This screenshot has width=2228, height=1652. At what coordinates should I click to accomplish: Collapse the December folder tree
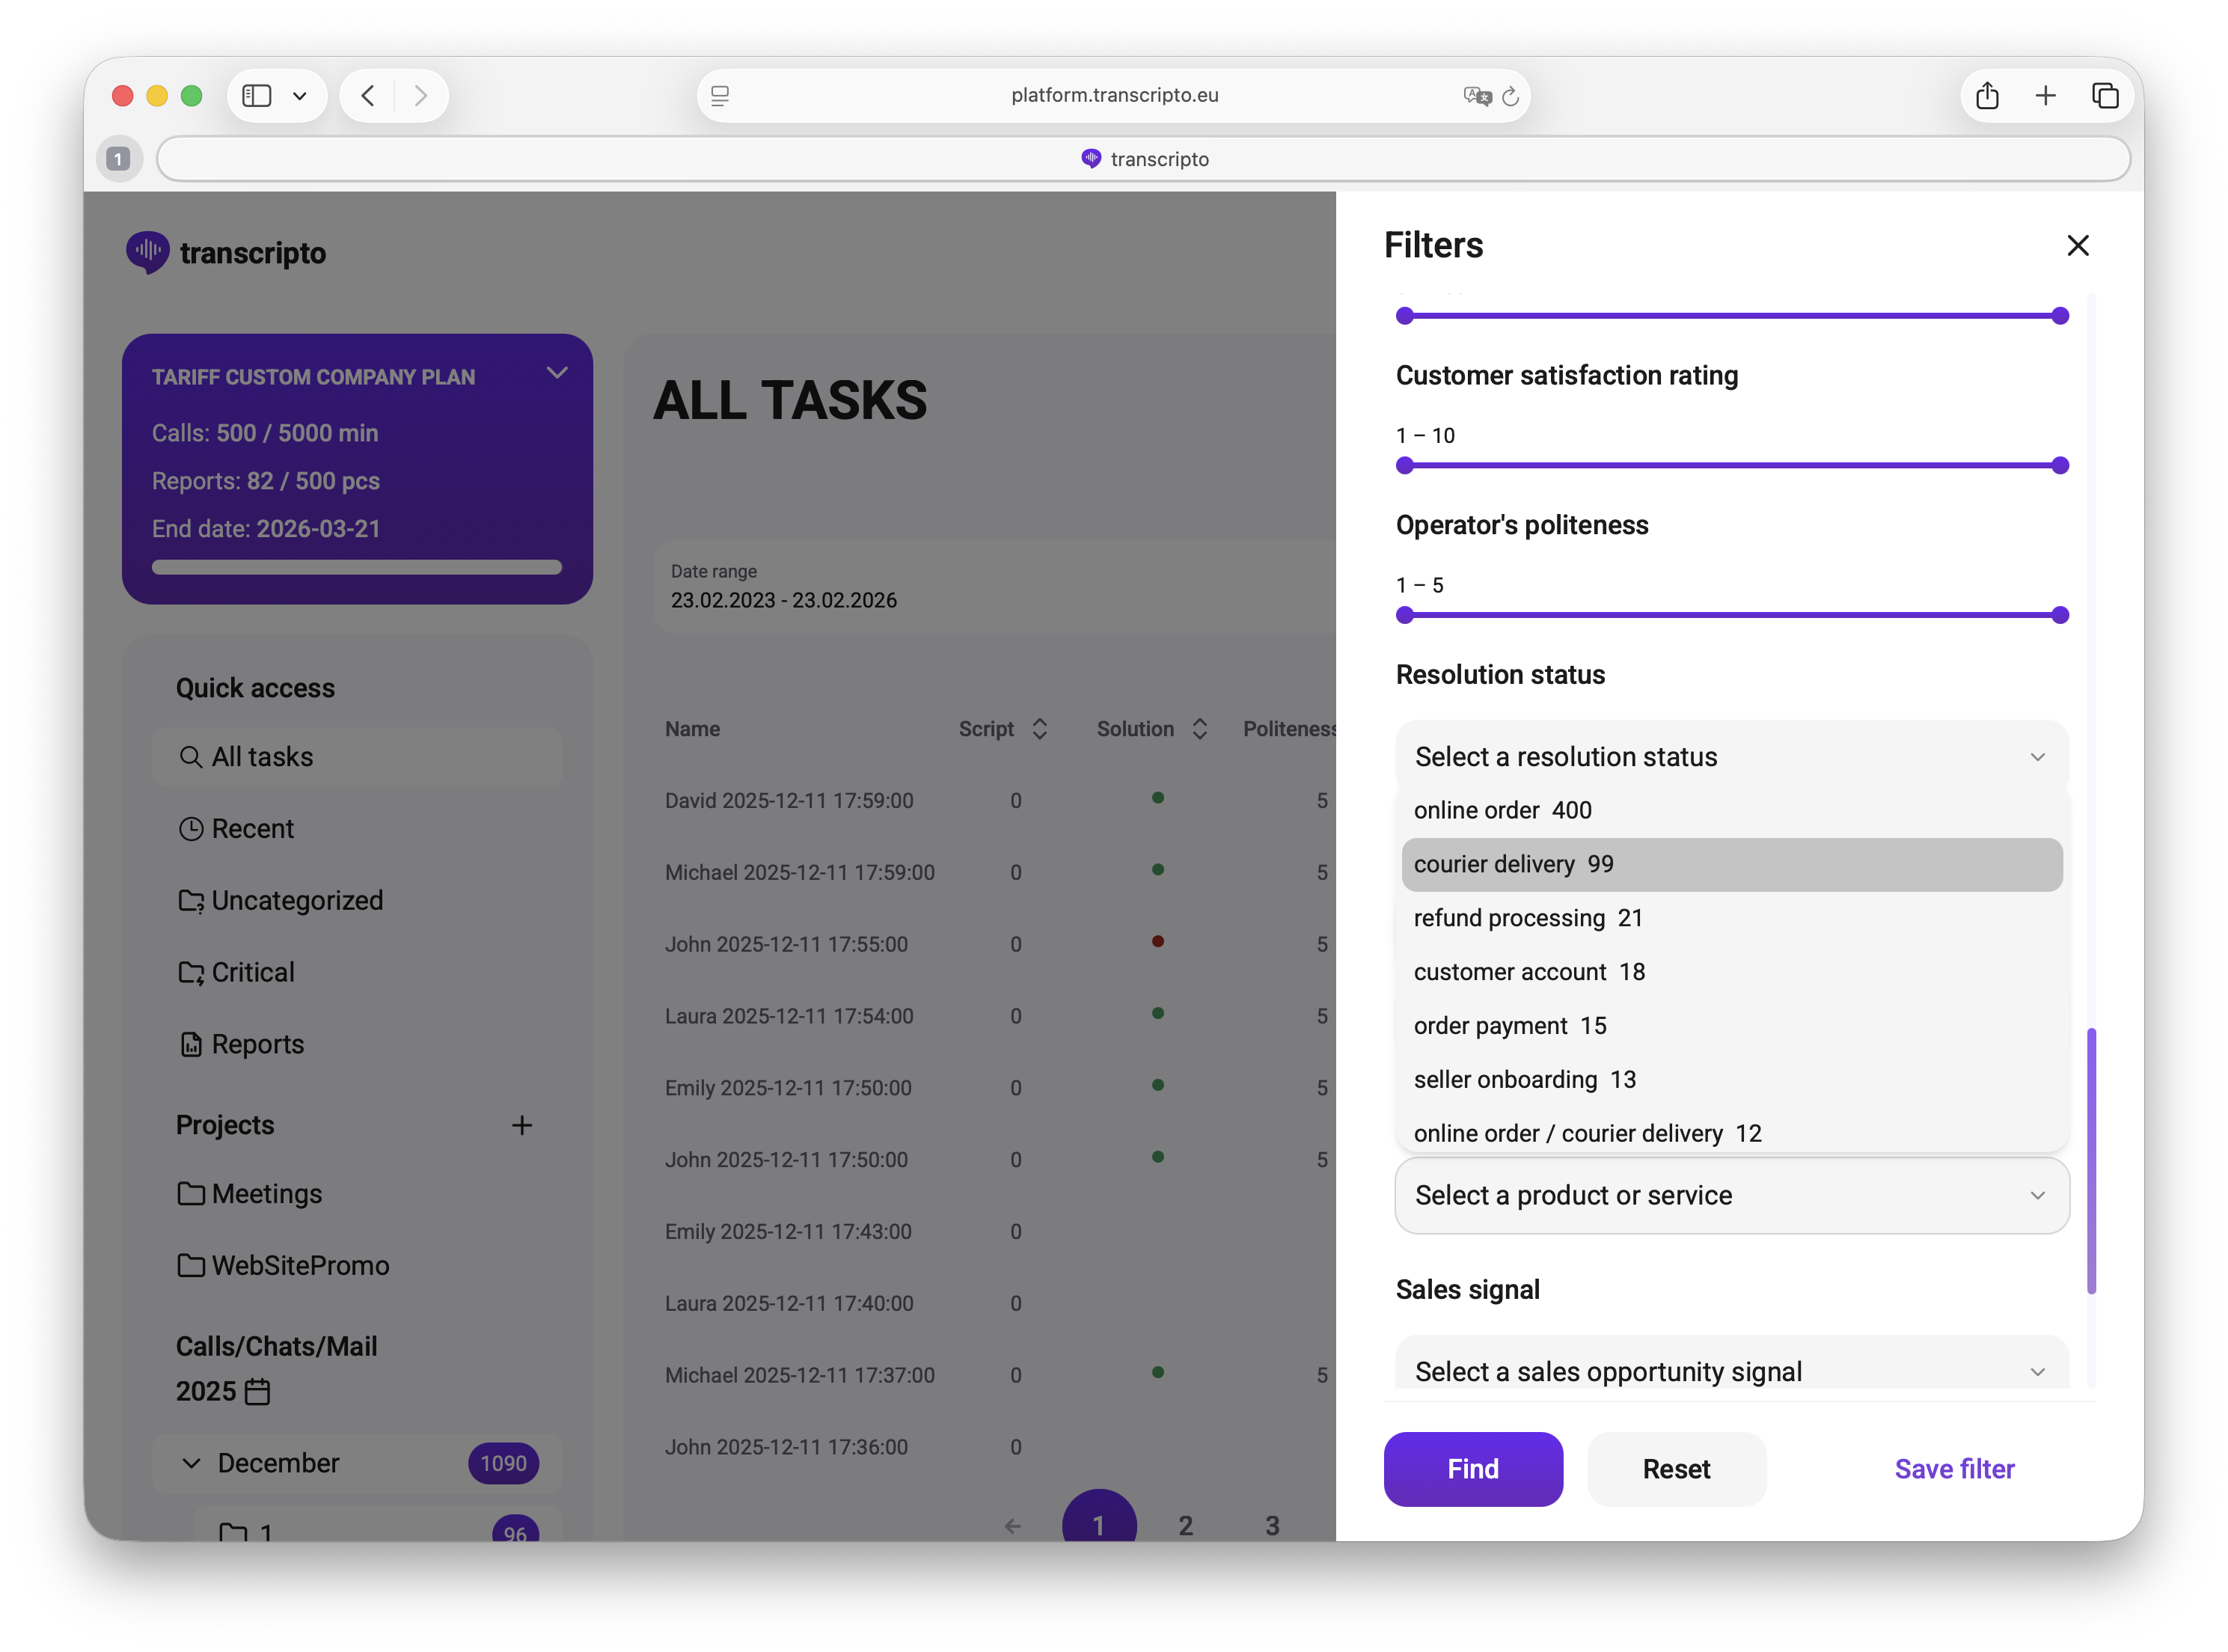[191, 1463]
